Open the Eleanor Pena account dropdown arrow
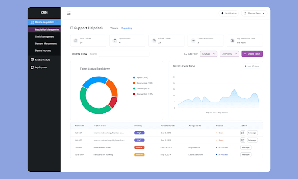The width and height of the screenshot is (298, 179). coord(263,13)
